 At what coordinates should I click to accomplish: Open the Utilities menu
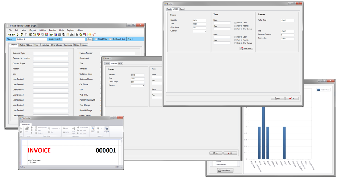tap(42, 30)
